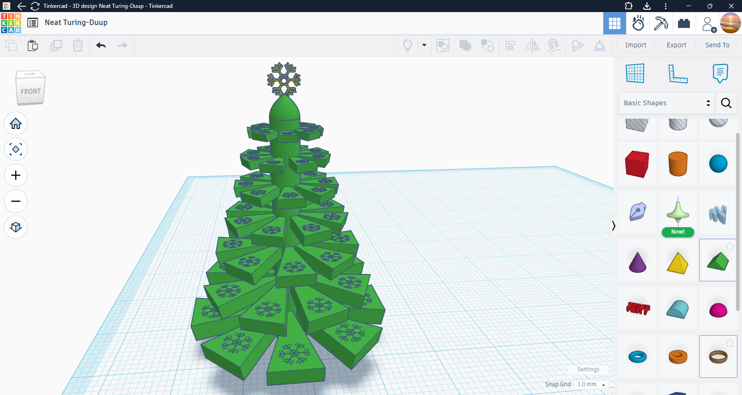This screenshot has height=395, width=742.
Task: Toggle the Cruise magnet tool
Action: click(554, 45)
